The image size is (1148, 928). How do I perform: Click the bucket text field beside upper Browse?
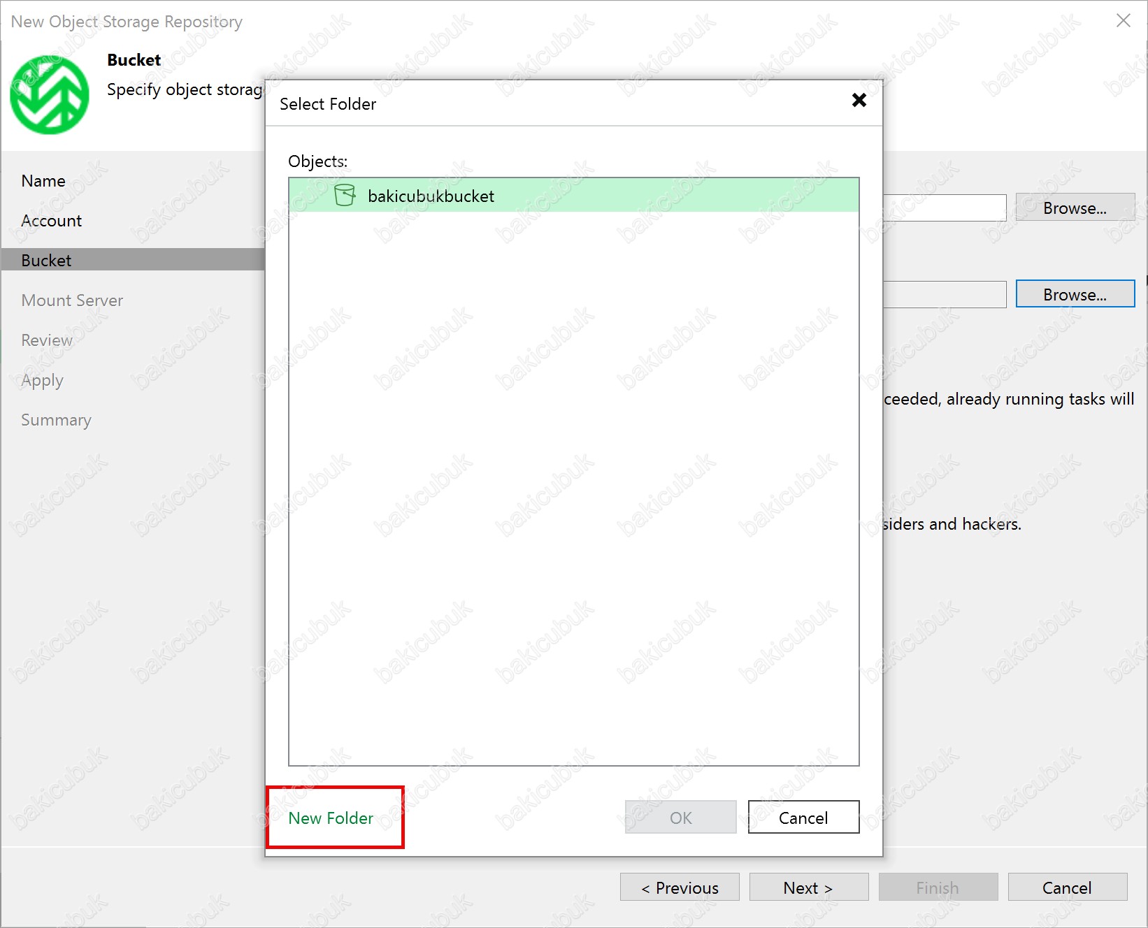(x=944, y=208)
